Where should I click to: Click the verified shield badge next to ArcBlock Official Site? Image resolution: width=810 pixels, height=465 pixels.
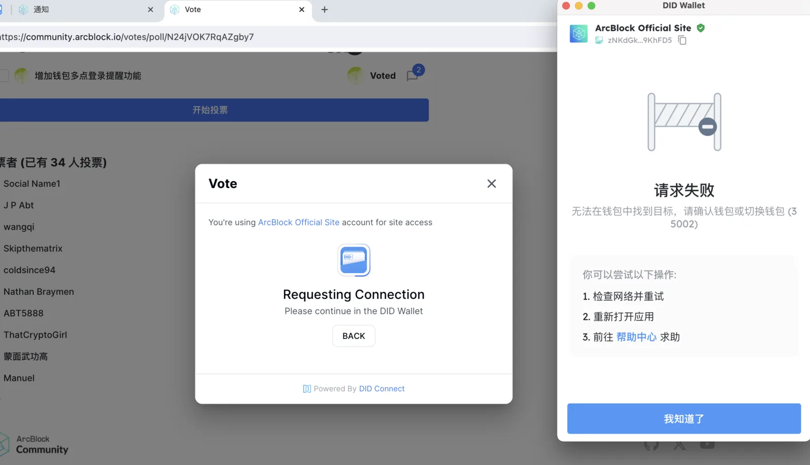[x=701, y=28]
